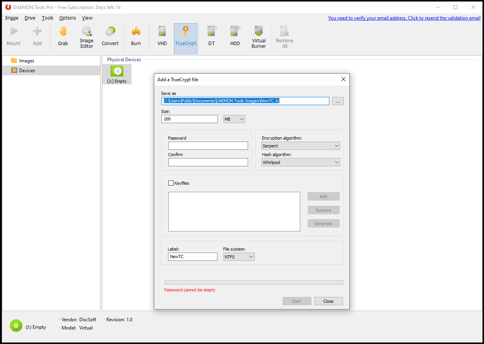Enable the Keyfiles checkbox
The image size is (484, 344).
pyautogui.click(x=171, y=183)
